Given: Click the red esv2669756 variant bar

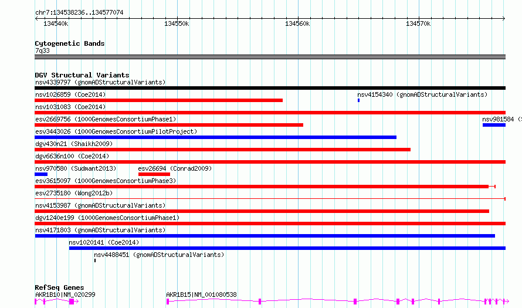Looking at the screenshot, I should click(169, 125).
